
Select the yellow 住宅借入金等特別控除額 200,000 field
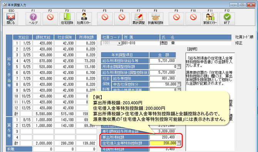coord(163,143)
